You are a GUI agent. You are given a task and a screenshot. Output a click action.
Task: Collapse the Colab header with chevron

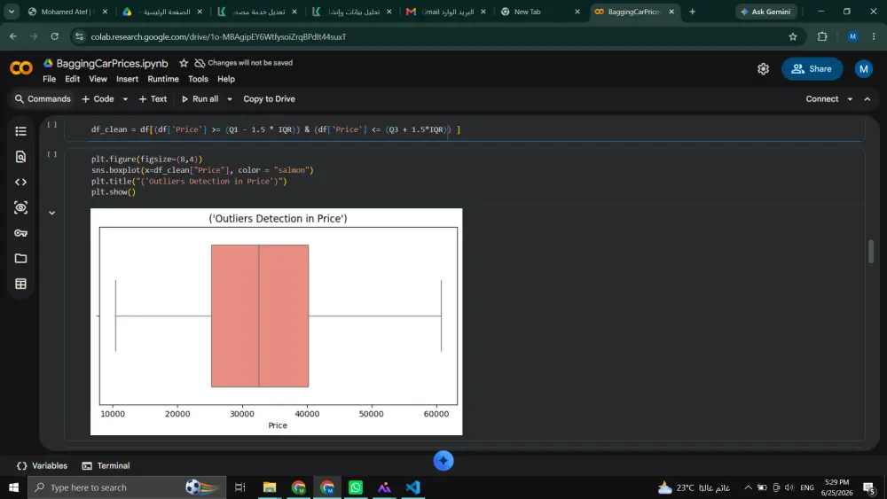[867, 99]
